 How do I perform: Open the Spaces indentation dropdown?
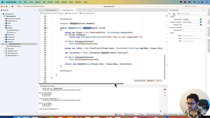click(151, 81)
